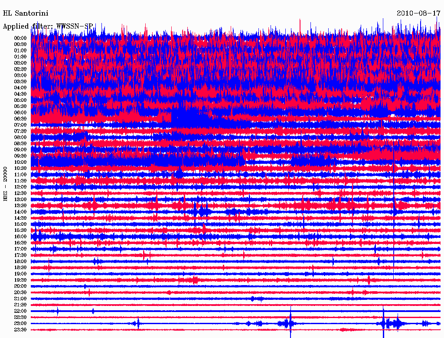Select the 20:00 time label
This screenshot has height=338, width=444.
20,286
